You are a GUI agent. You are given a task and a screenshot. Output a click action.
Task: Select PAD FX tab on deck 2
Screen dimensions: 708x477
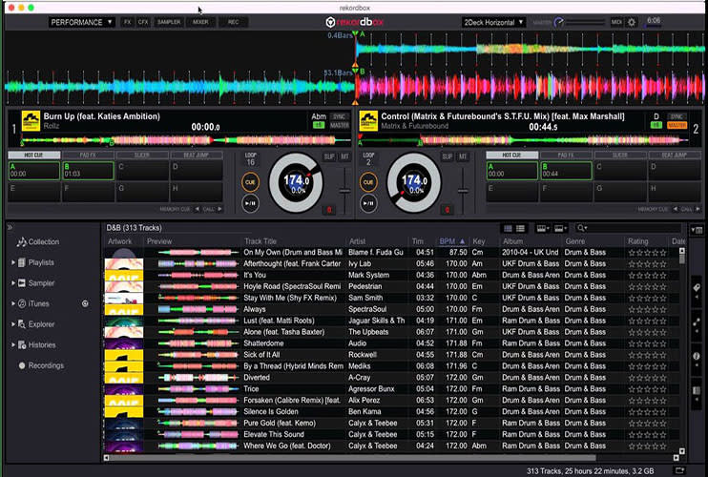tap(566, 155)
